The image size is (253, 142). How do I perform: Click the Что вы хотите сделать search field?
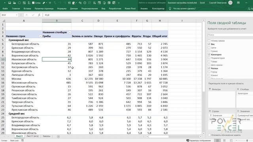184,9
